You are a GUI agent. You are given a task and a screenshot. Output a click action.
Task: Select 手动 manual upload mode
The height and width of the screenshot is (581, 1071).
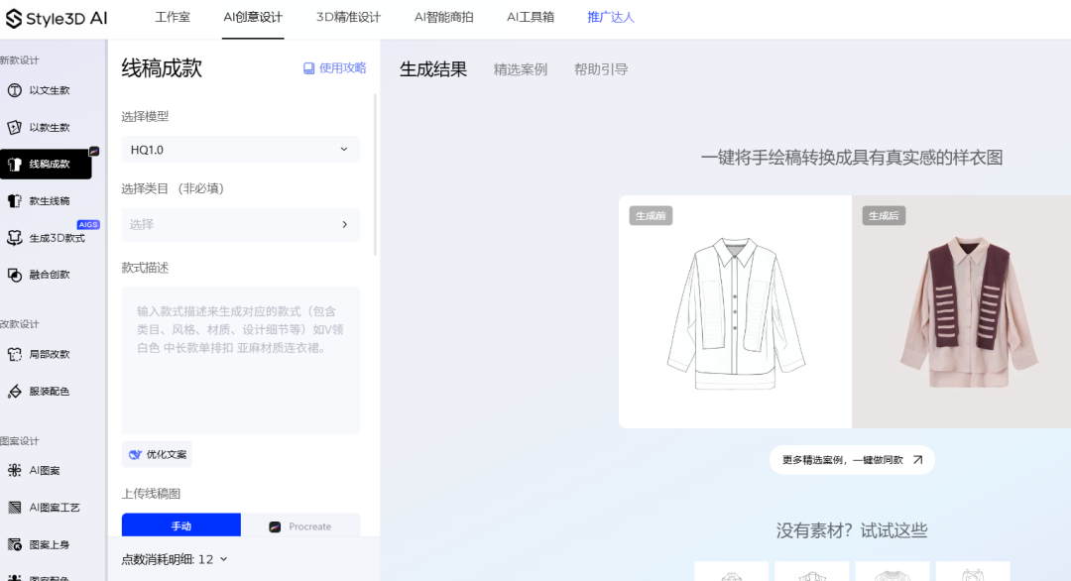coord(181,524)
